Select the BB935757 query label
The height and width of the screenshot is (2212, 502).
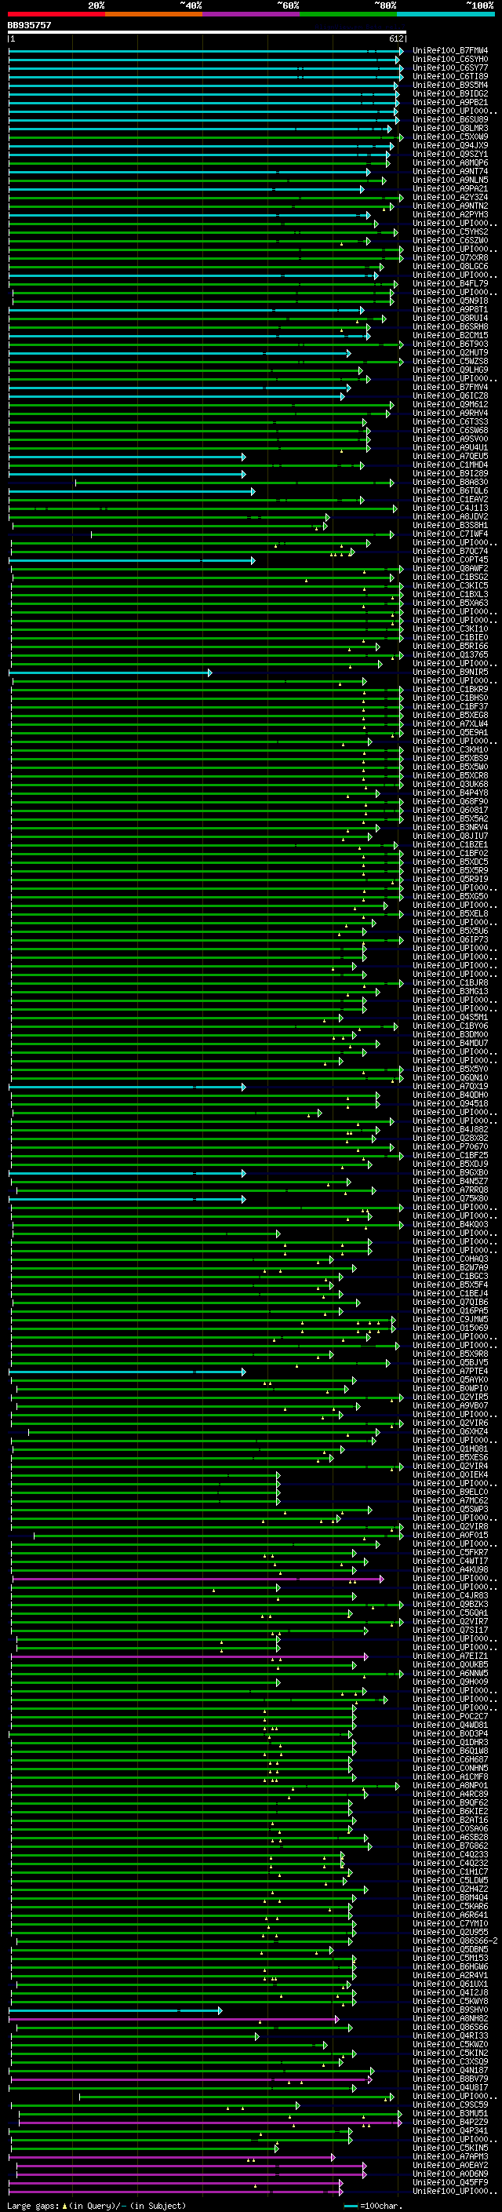pyautogui.click(x=30, y=25)
